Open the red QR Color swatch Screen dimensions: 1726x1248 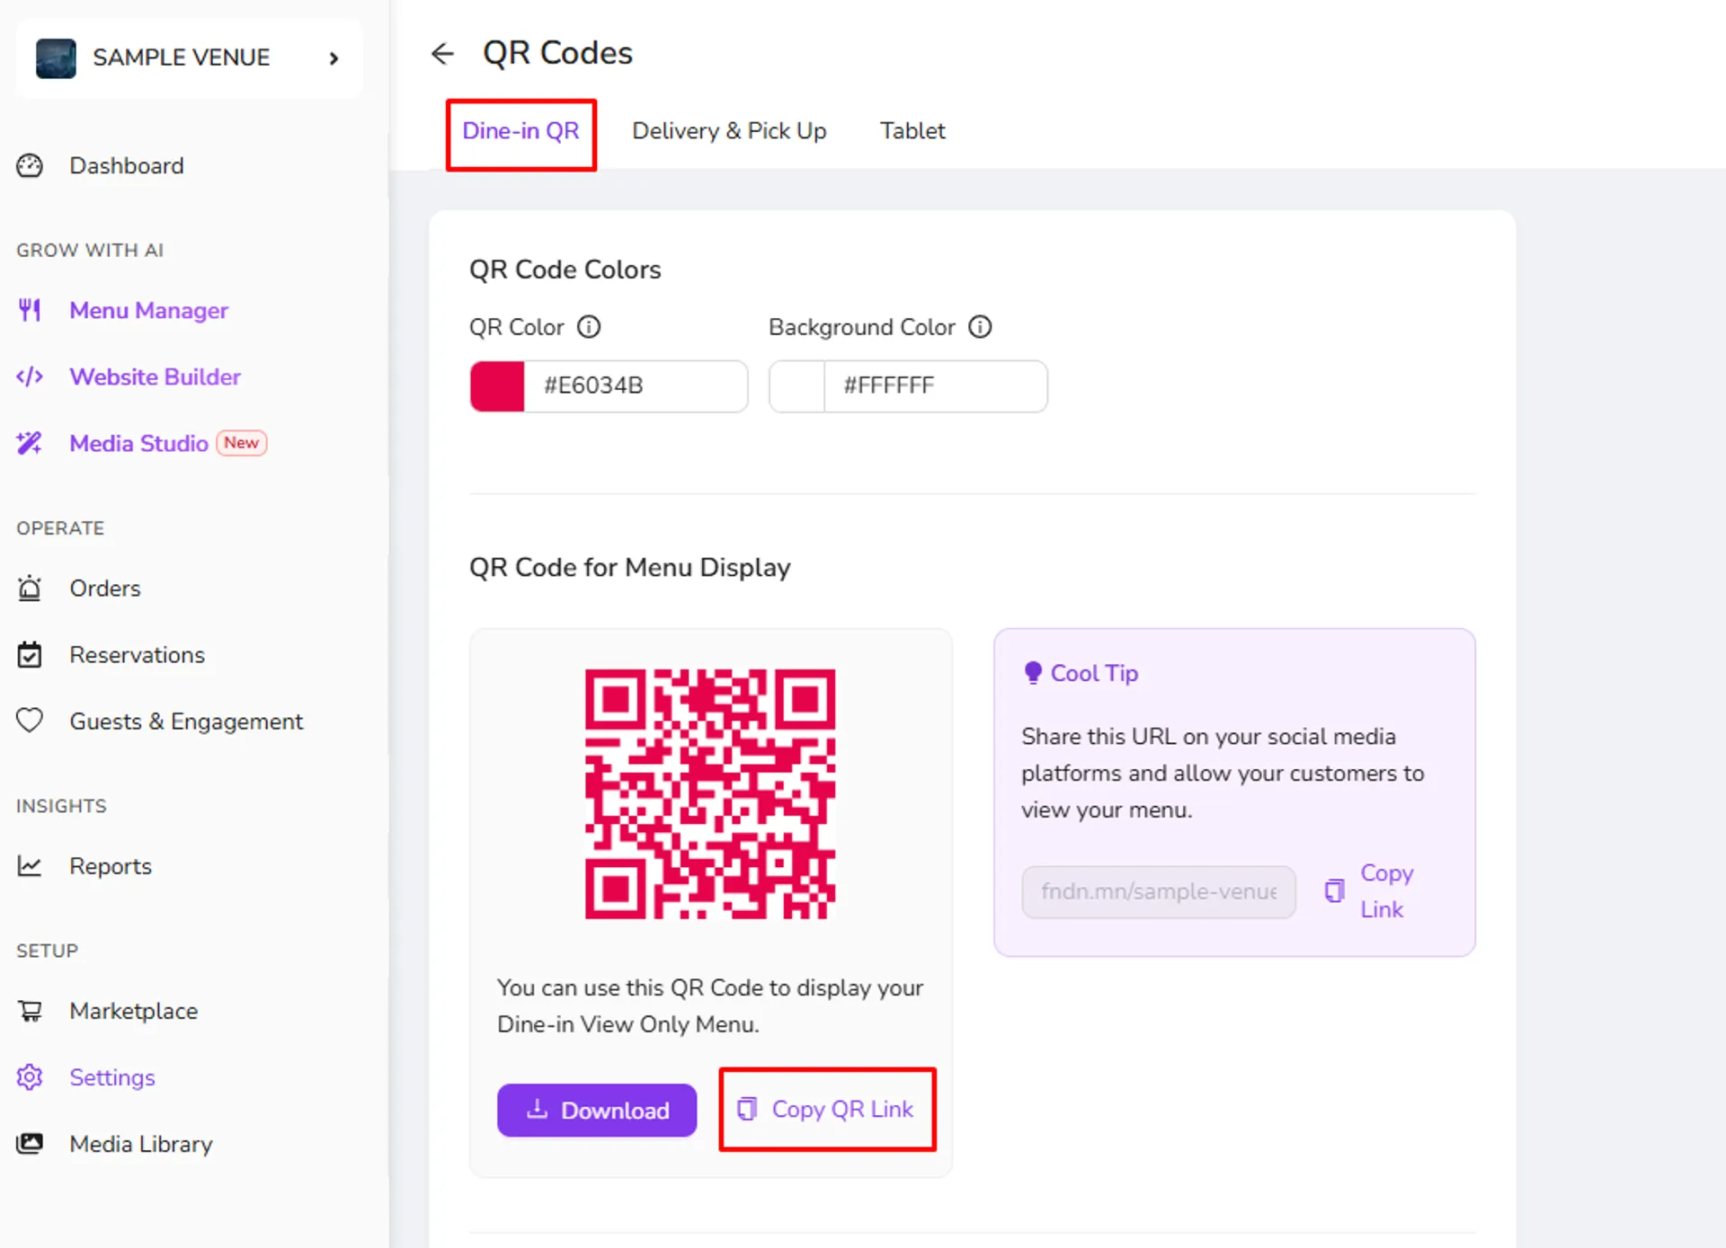pos(497,386)
